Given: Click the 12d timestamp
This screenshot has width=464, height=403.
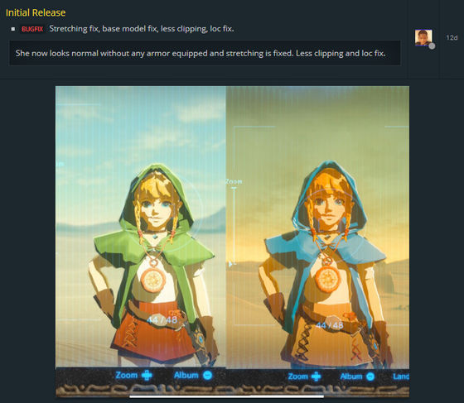Looking at the screenshot, I should pos(452,37).
